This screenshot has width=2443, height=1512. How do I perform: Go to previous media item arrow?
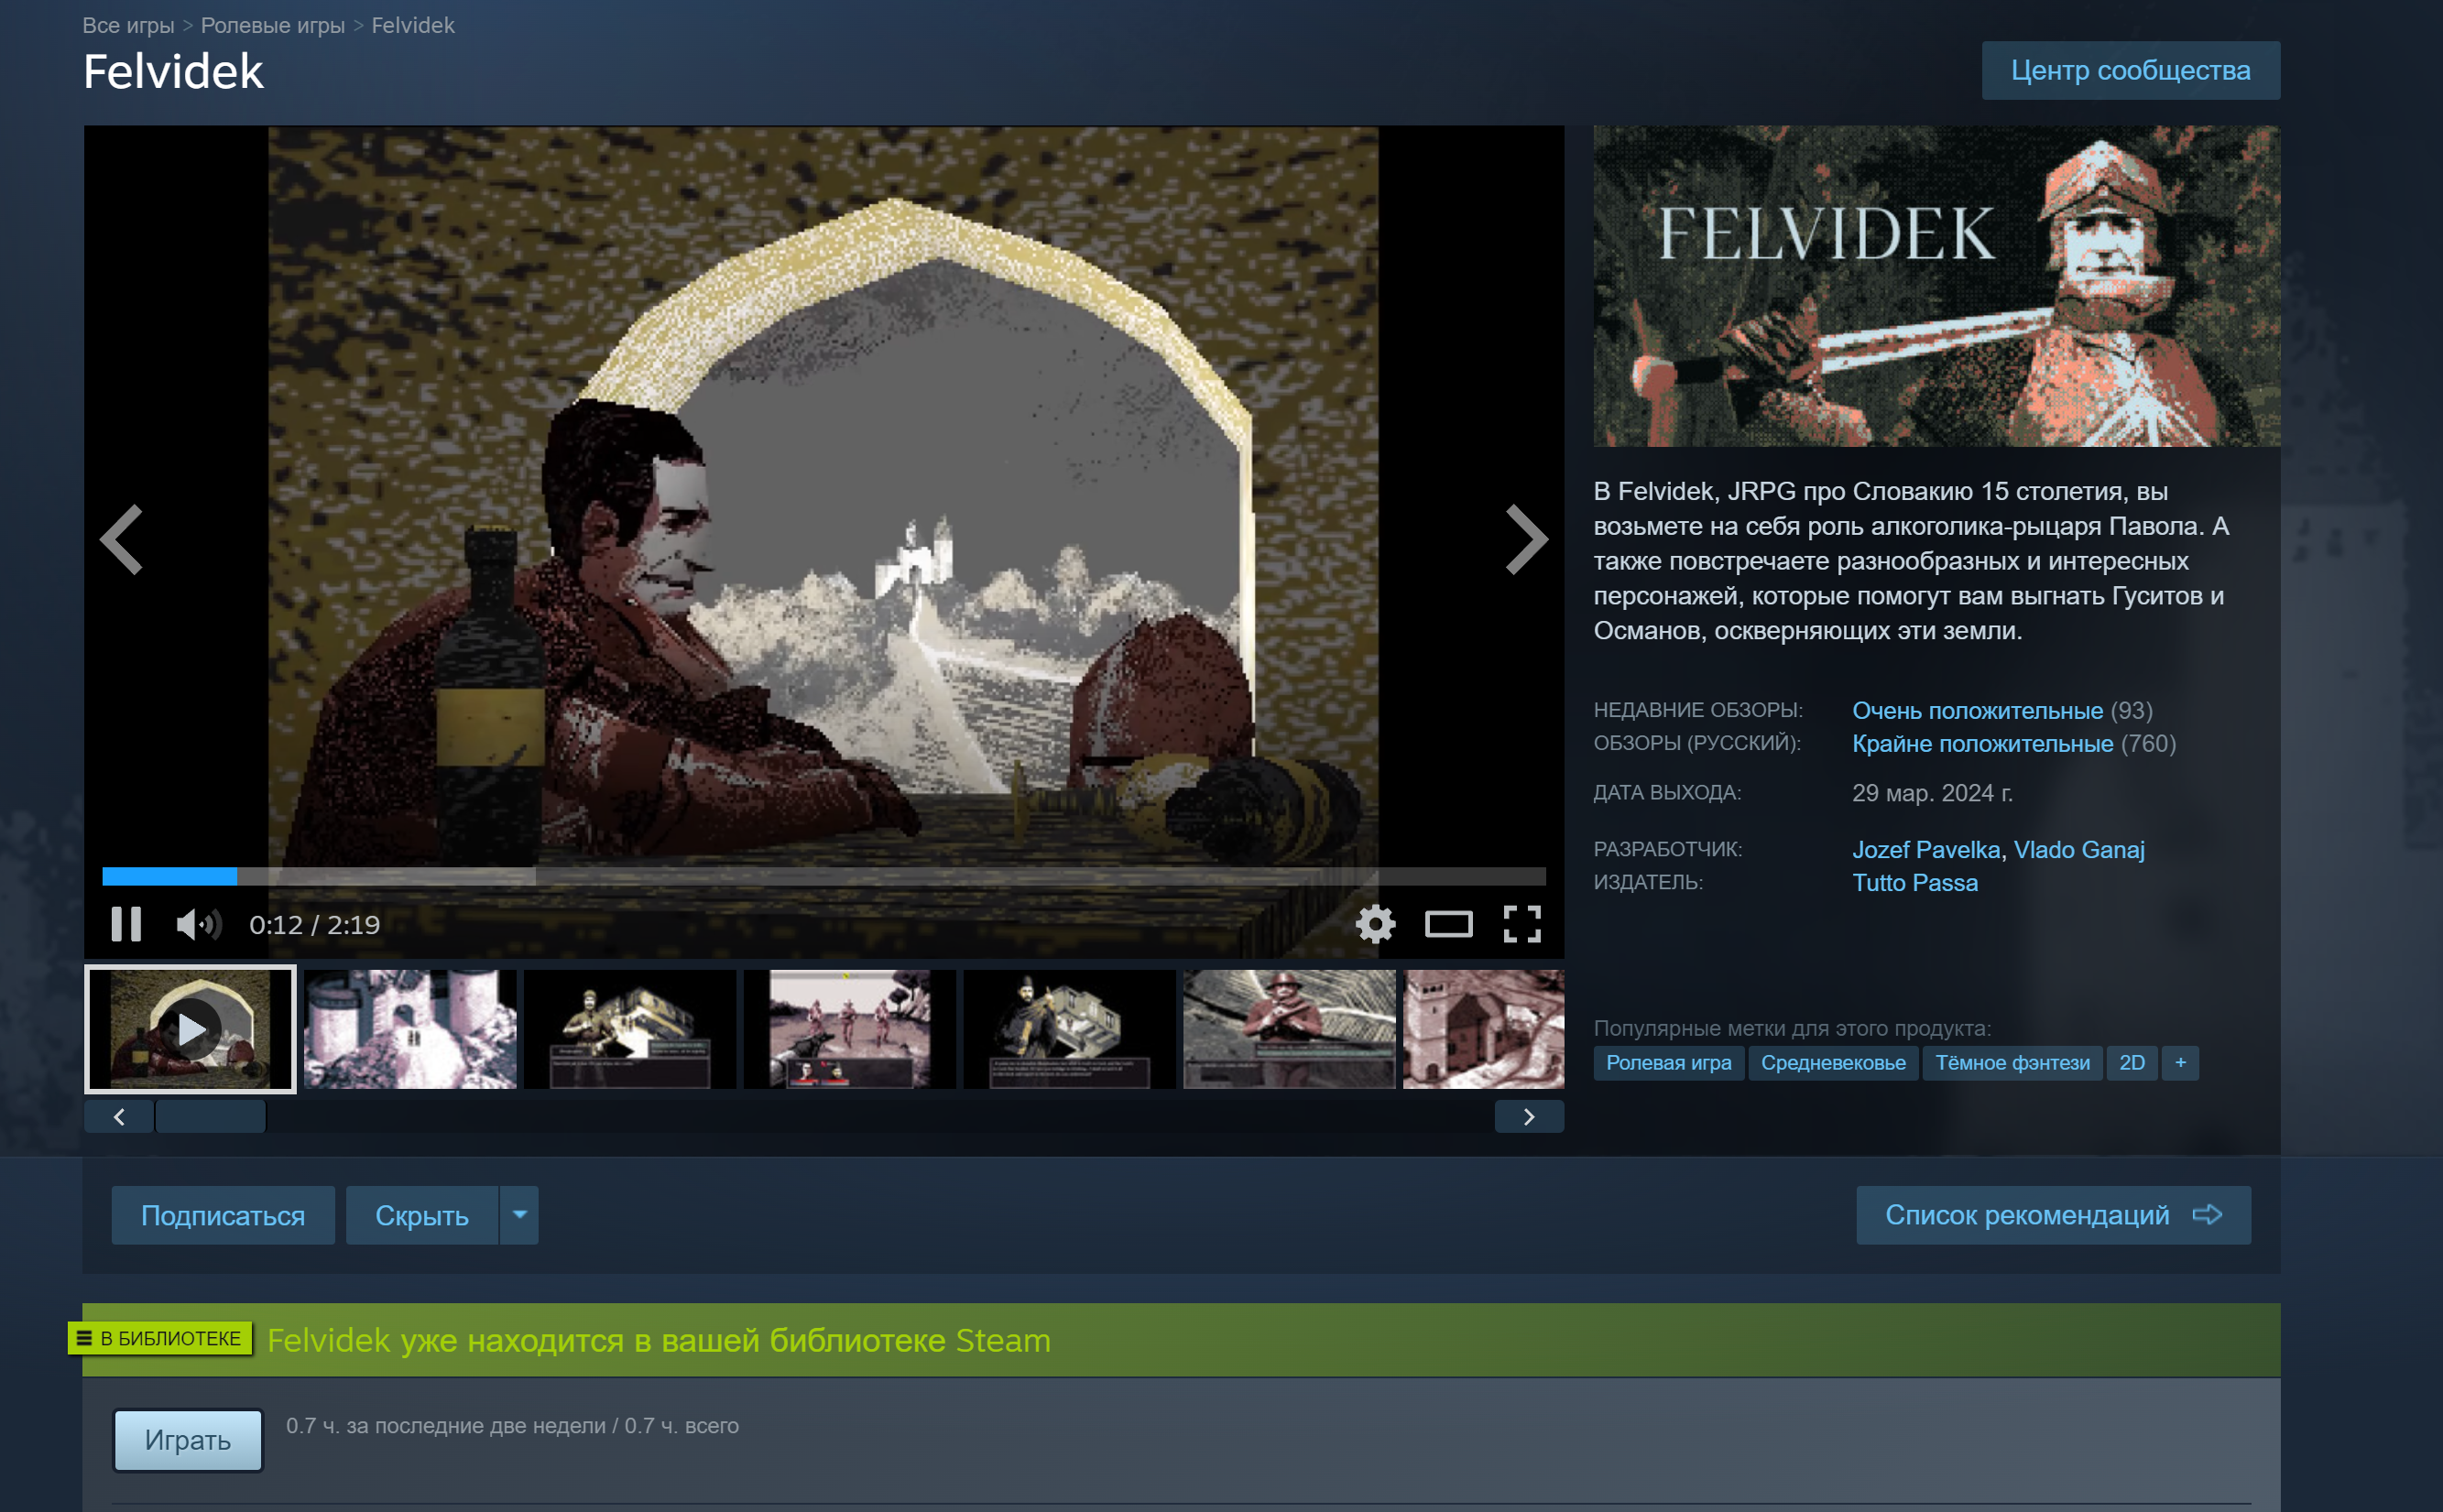tap(122, 540)
